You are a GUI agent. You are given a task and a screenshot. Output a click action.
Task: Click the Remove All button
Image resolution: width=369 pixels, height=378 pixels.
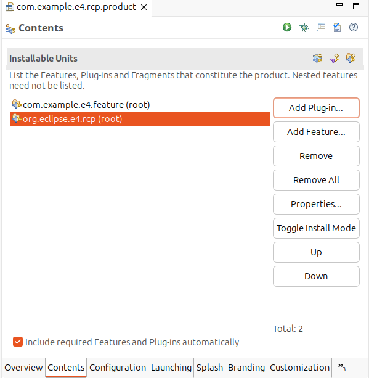[x=316, y=180]
